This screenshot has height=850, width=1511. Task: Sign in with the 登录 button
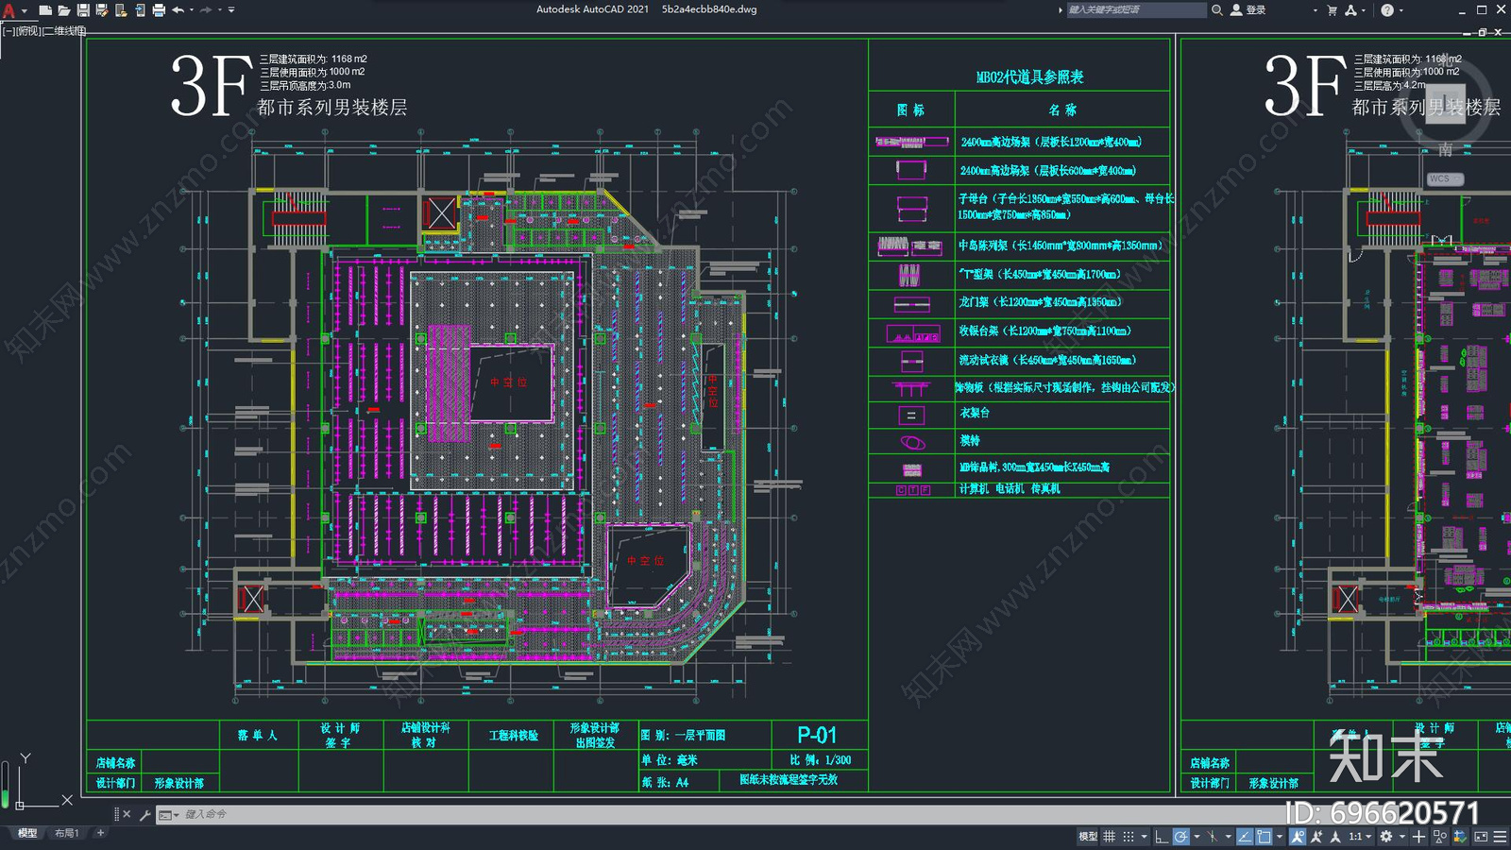[1248, 9]
